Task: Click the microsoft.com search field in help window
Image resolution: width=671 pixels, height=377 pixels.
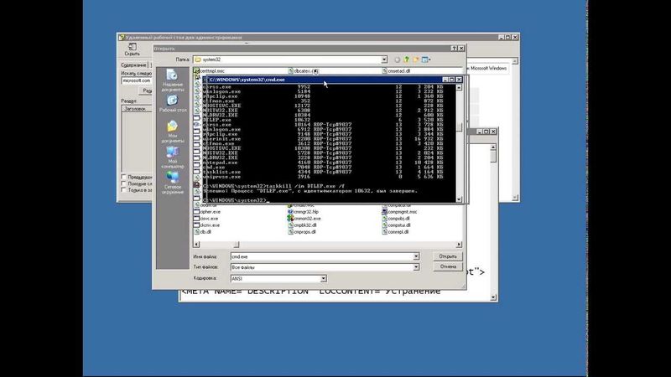Action: pyautogui.click(x=137, y=80)
